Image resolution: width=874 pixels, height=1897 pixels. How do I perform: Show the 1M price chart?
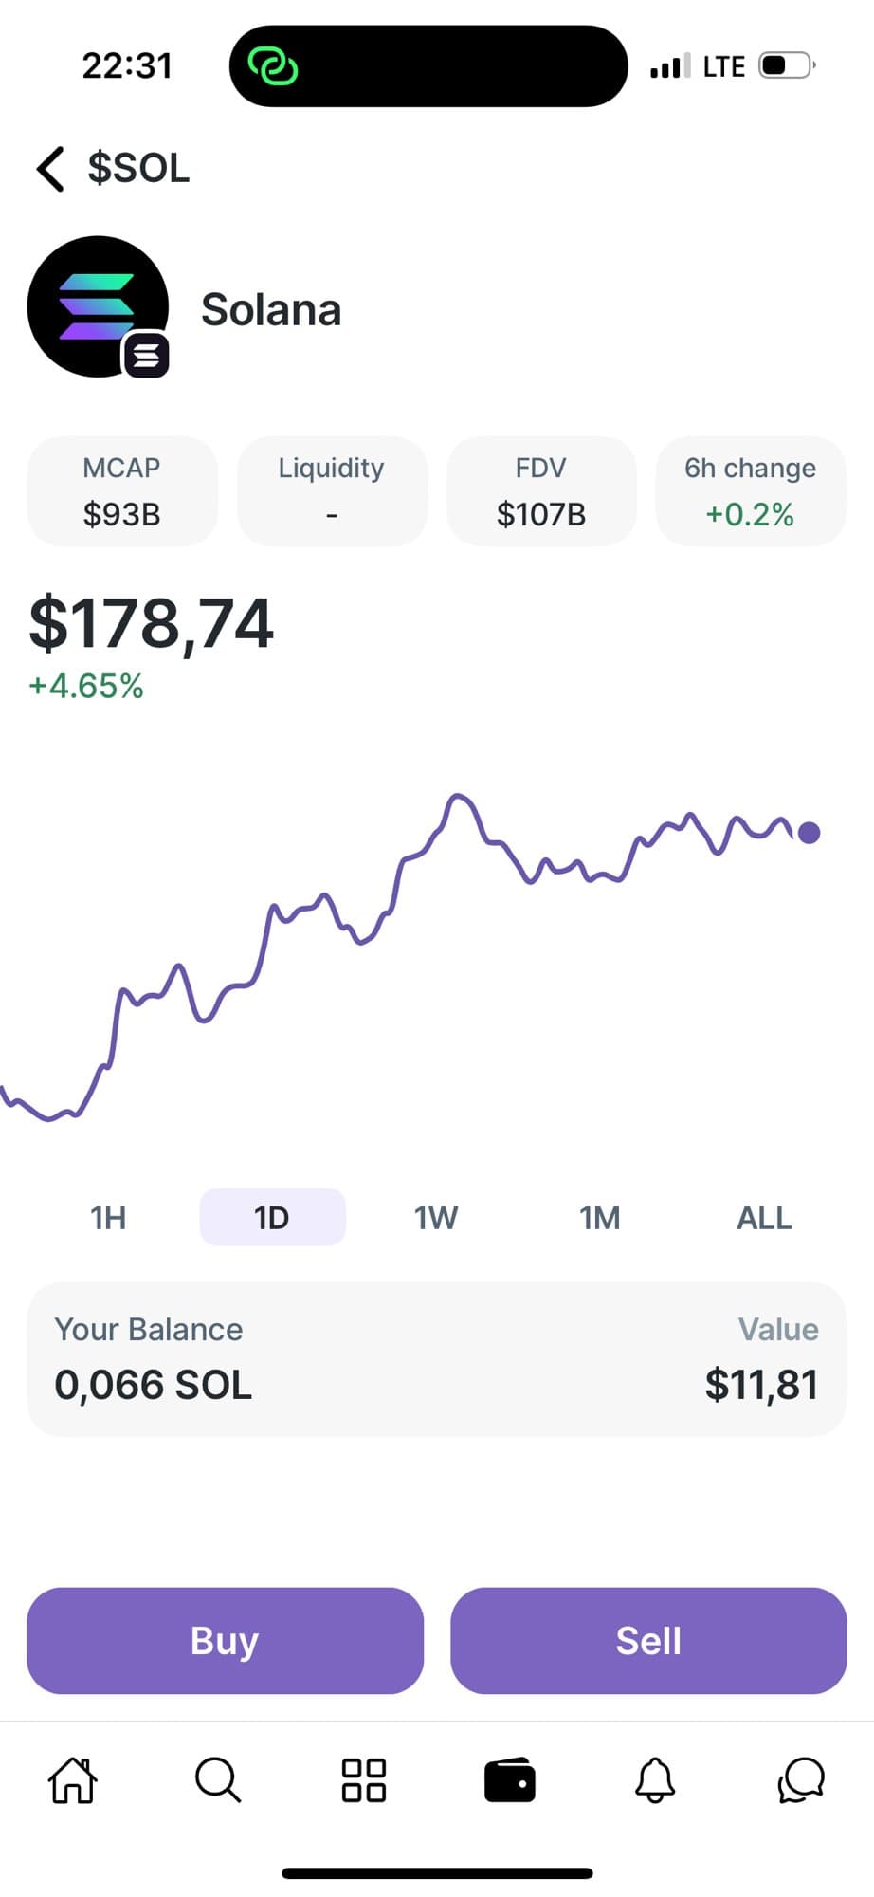click(600, 1218)
